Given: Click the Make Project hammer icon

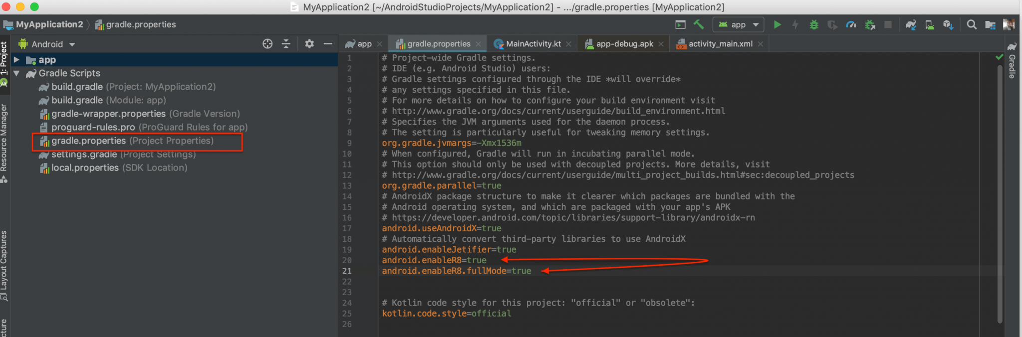Looking at the screenshot, I should point(699,24).
